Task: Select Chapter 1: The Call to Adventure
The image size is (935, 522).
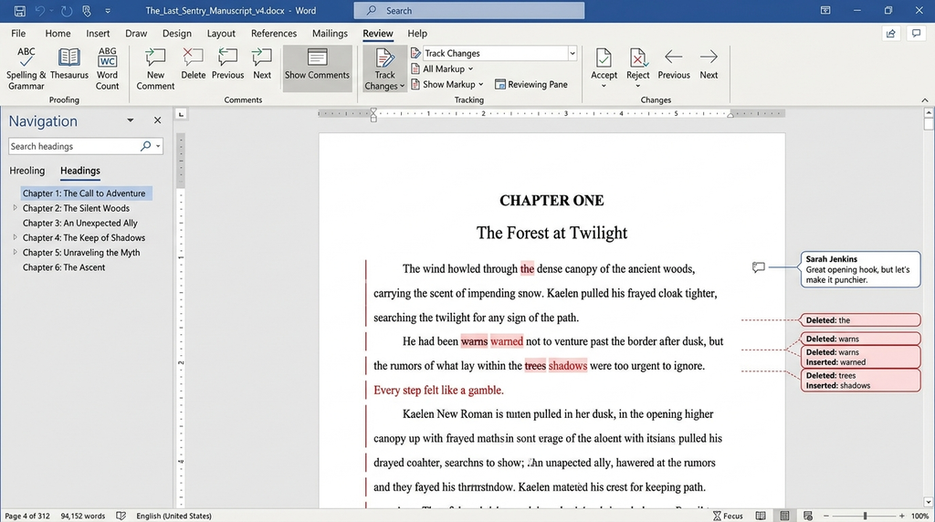Action: click(87, 193)
